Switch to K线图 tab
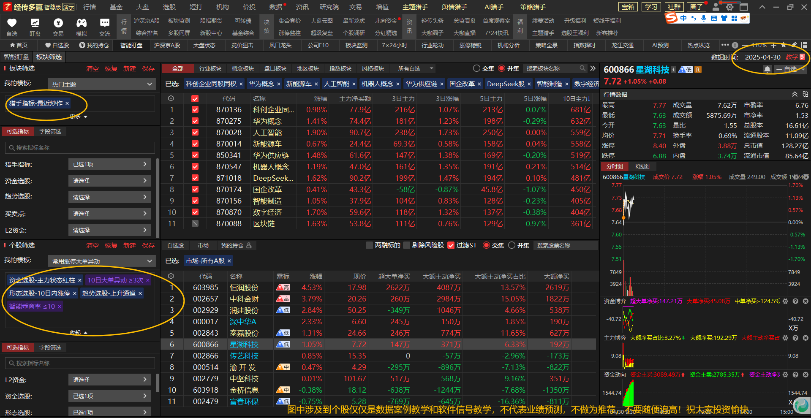Viewport: 811px width, 418px height. coord(642,166)
